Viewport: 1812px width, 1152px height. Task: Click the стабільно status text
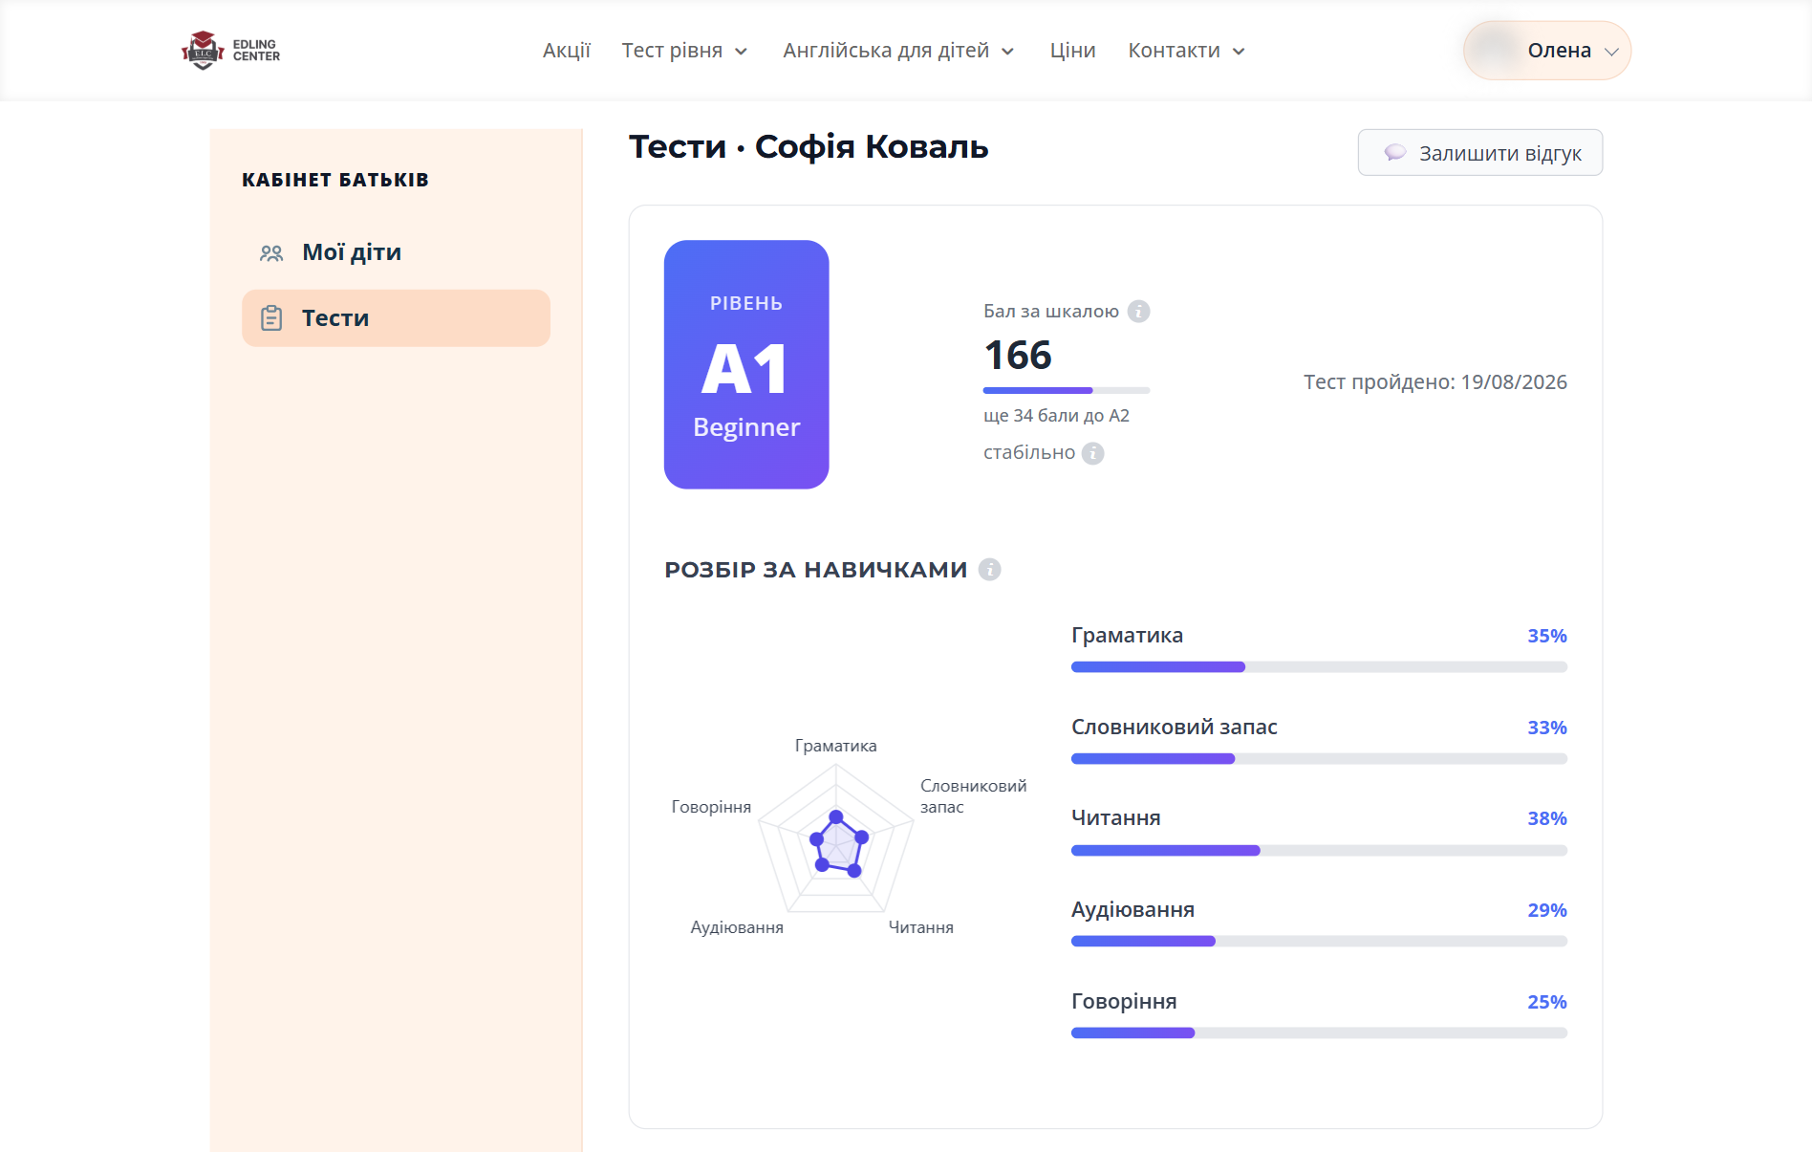point(1029,453)
